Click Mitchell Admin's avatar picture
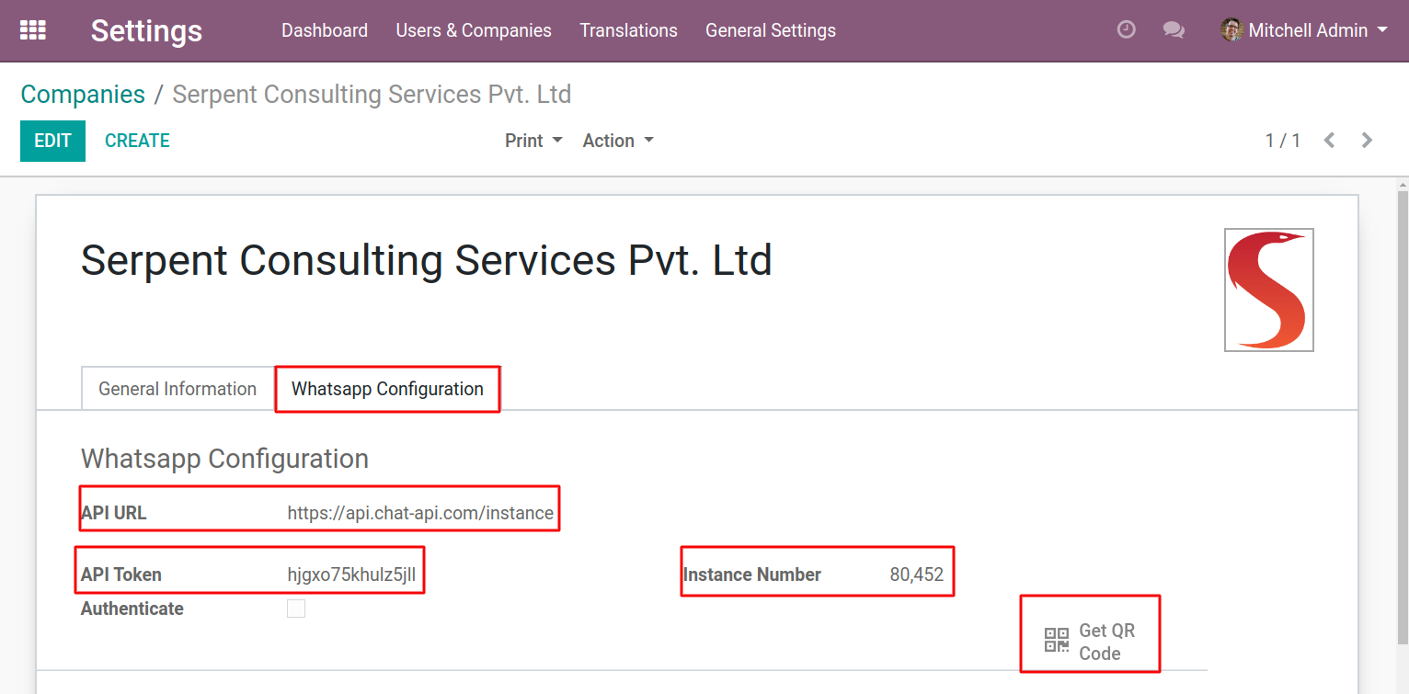The image size is (1409, 694). pos(1231,30)
